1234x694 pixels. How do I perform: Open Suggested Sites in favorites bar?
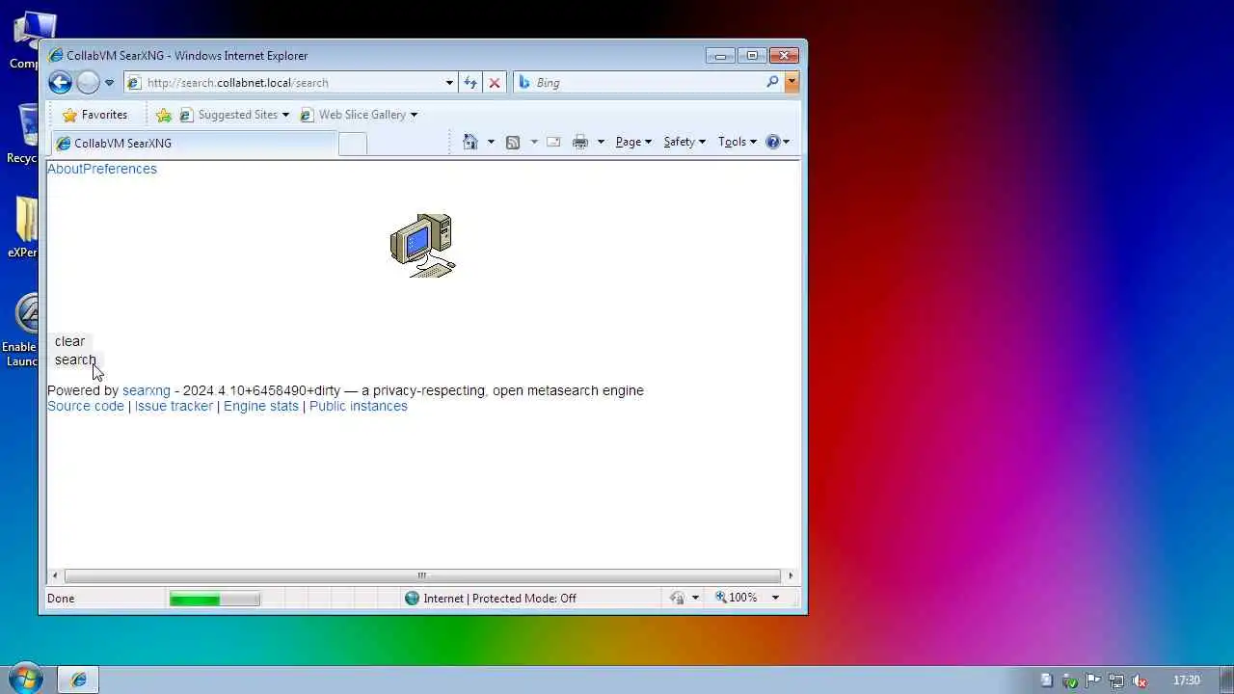234,115
